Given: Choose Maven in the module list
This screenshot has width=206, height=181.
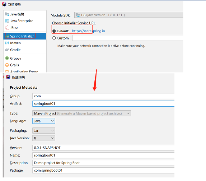Looking at the screenshot, I should [x=25, y=43].
